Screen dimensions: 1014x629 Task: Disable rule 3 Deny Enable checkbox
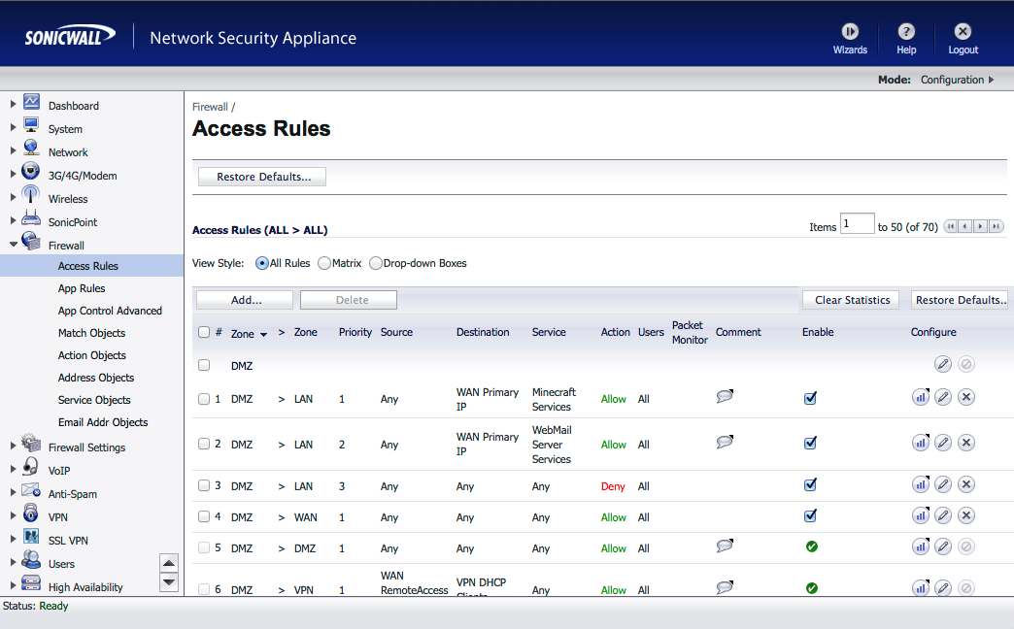(810, 484)
